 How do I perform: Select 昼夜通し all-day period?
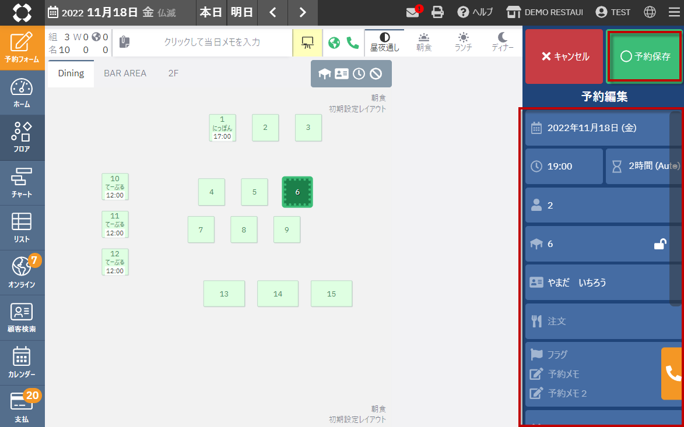click(385, 43)
